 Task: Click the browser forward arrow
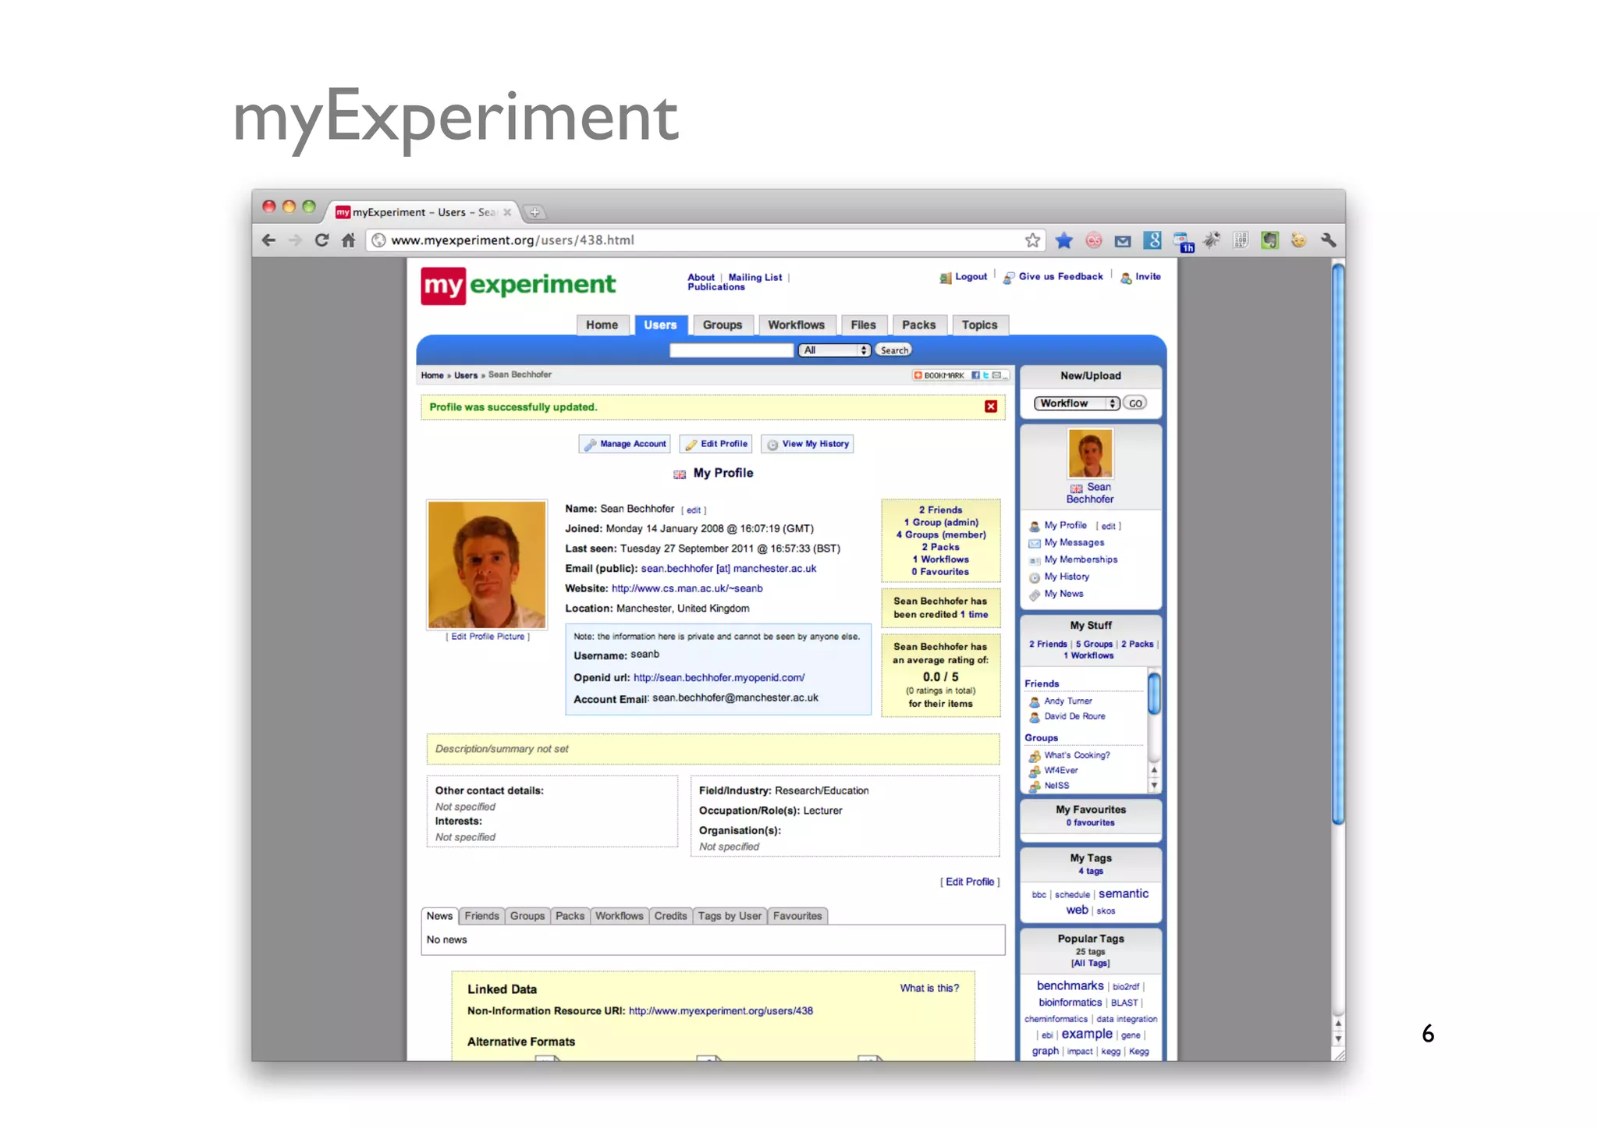295,240
